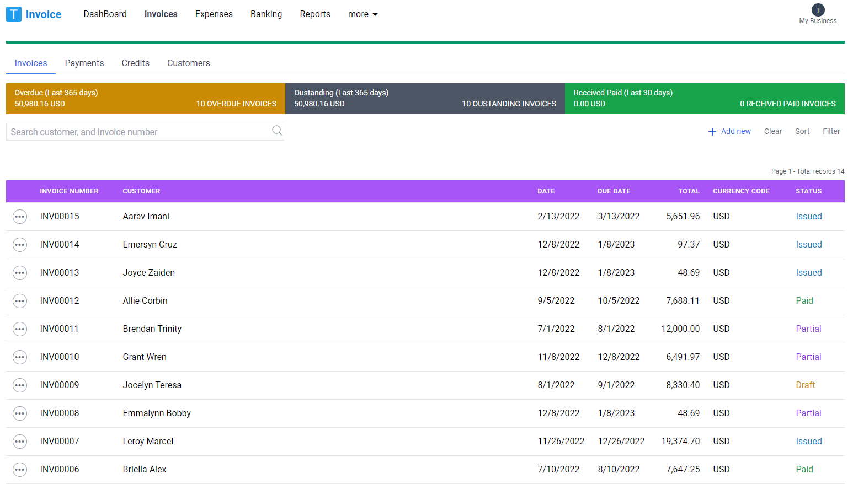Open the three-dot menu for INV00010
Screen dimensions: 853x484
[x=20, y=357]
